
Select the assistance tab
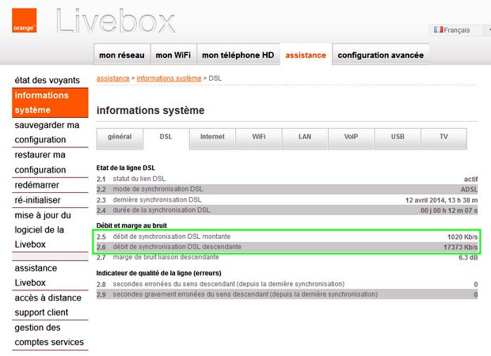(306, 55)
